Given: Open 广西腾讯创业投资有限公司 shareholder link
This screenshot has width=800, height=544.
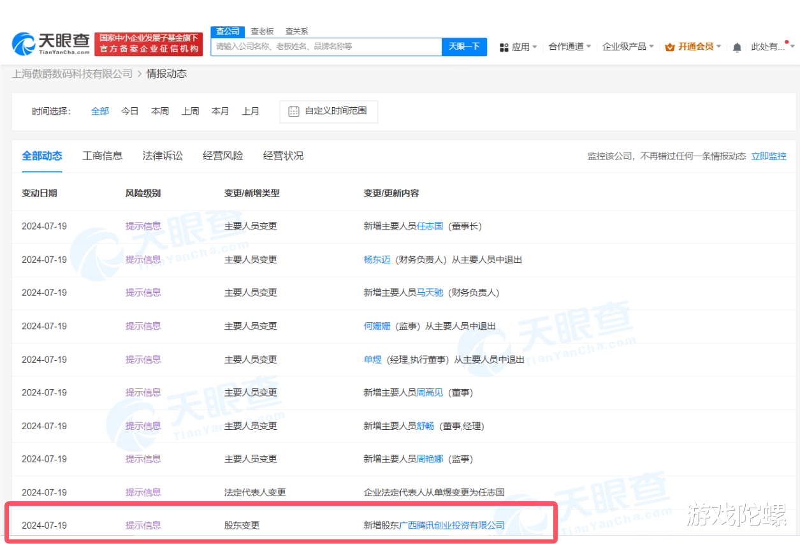Looking at the screenshot, I should point(451,526).
